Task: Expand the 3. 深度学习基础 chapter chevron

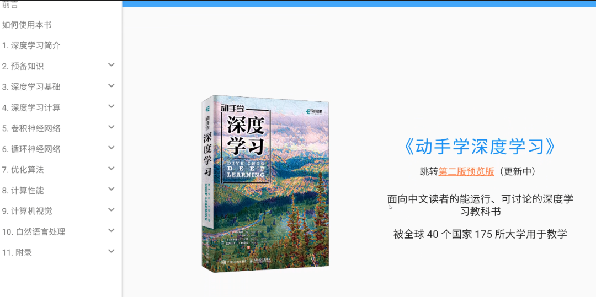Action: click(111, 86)
